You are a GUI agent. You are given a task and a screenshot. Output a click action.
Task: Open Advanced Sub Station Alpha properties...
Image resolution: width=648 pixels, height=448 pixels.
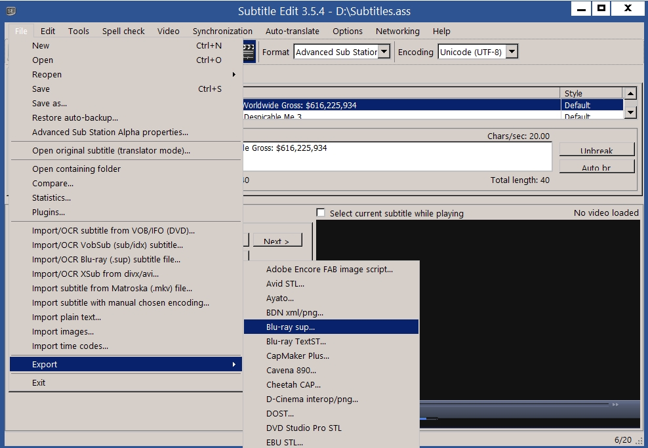pyautogui.click(x=126, y=132)
